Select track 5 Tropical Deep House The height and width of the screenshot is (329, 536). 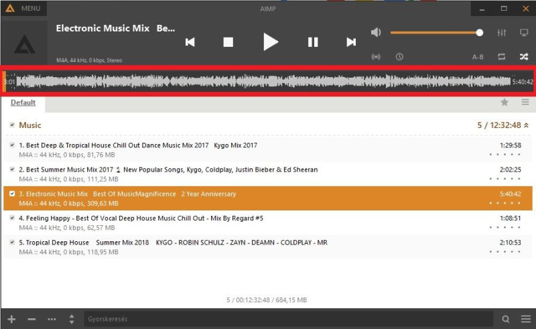267,247
